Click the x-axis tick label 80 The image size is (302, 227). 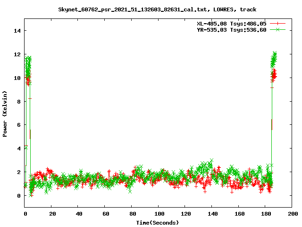tap(133, 214)
